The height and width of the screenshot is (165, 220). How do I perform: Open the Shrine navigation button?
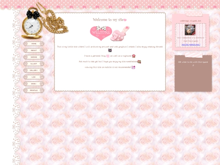pyautogui.click(x=34, y=57)
